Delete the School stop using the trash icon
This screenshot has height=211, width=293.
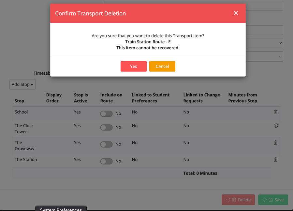click(x=275, y=112)
